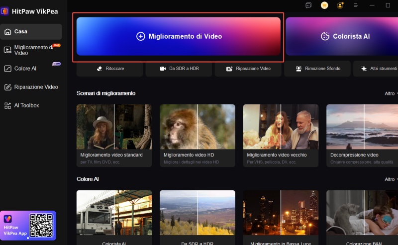
Task: Open the Riparazione Video quick tool
Action: 249,69
